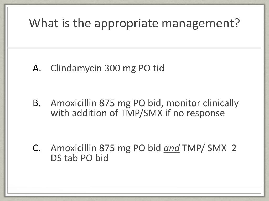Select answer letter A.
Viewport: 269px width, 201px height.
[x=37, y=68]
